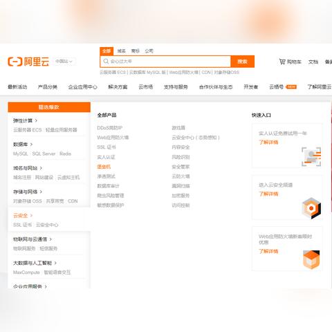The width and height of the screenshot is (332, 332).
Task: Open the 产品分类 nav menu
Action: point(48,87)
